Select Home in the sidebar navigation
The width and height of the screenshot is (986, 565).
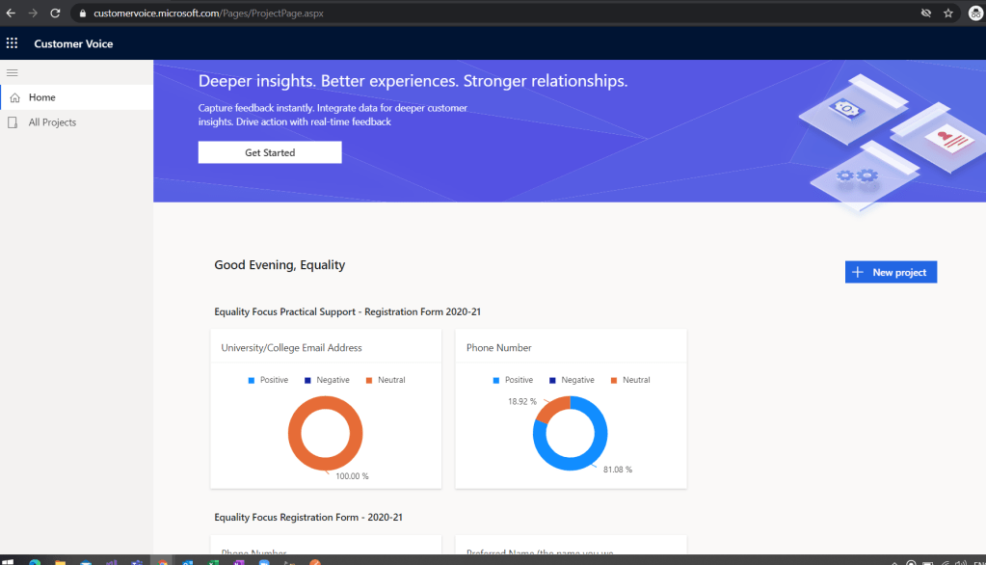pos(42,97)
